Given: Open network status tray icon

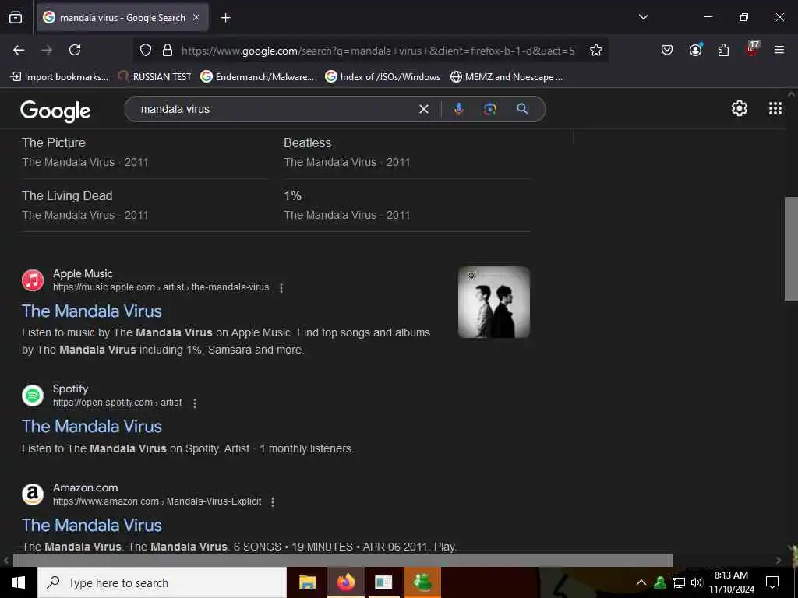Looking at the screenshot, I should [679, 582].
